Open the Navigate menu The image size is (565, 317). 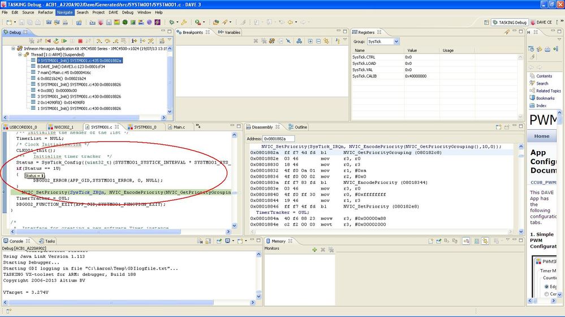coord(65,12)
